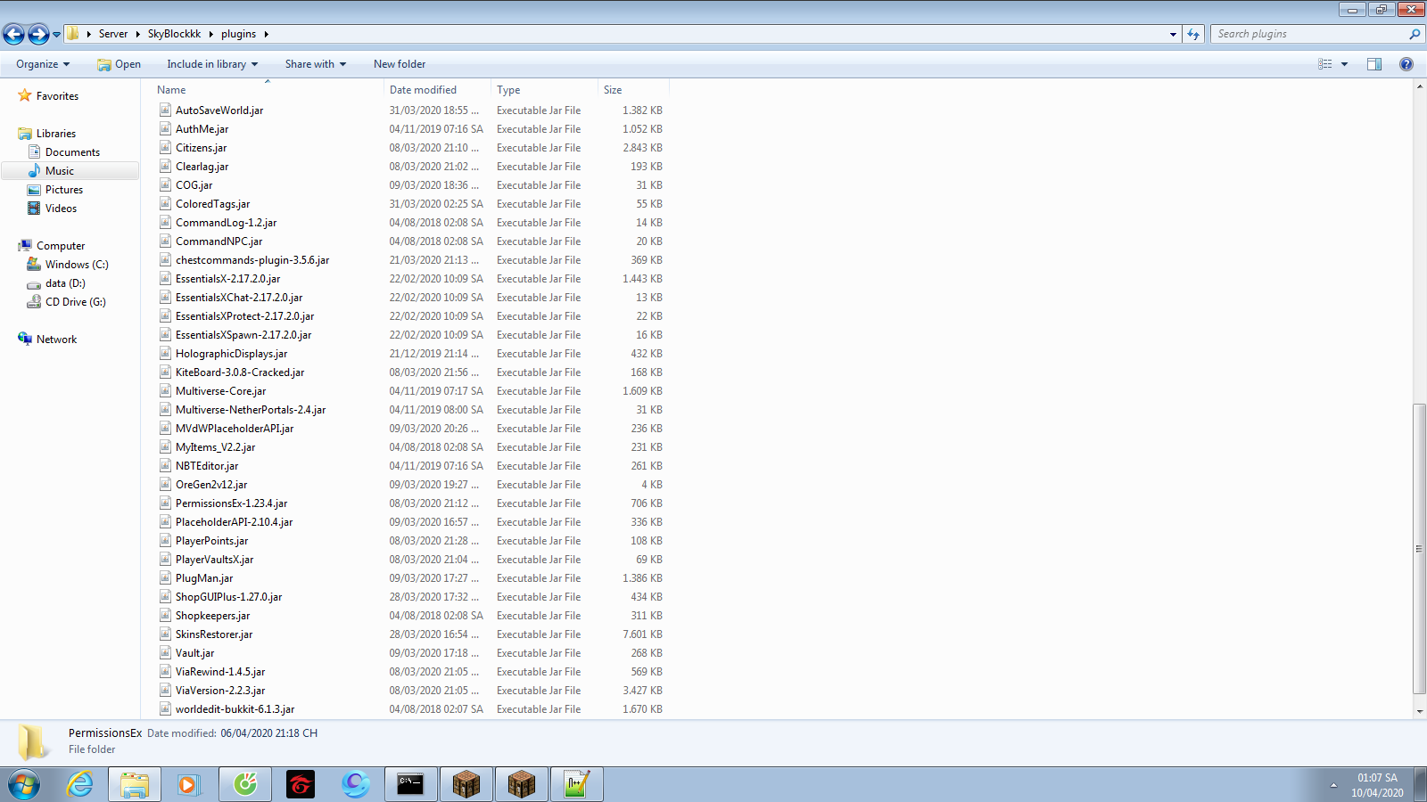Expand the view options dropdown arrow

[1344, 64]
